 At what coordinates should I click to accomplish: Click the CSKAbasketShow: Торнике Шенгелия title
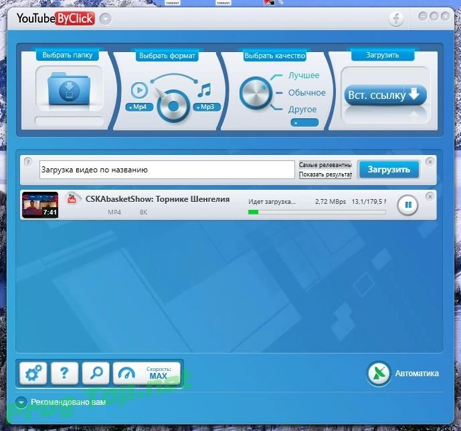tap(158, 198)
